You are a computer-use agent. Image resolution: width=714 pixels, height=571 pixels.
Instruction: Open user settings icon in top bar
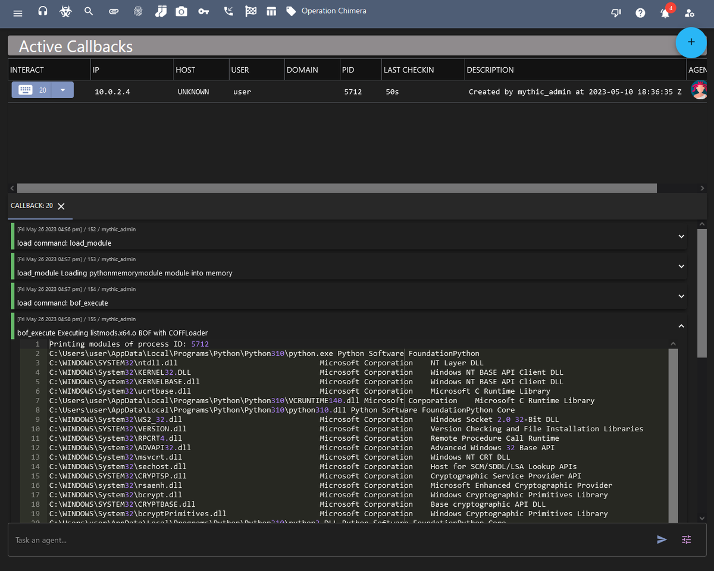pyautogui.click(x=690, y=13)
